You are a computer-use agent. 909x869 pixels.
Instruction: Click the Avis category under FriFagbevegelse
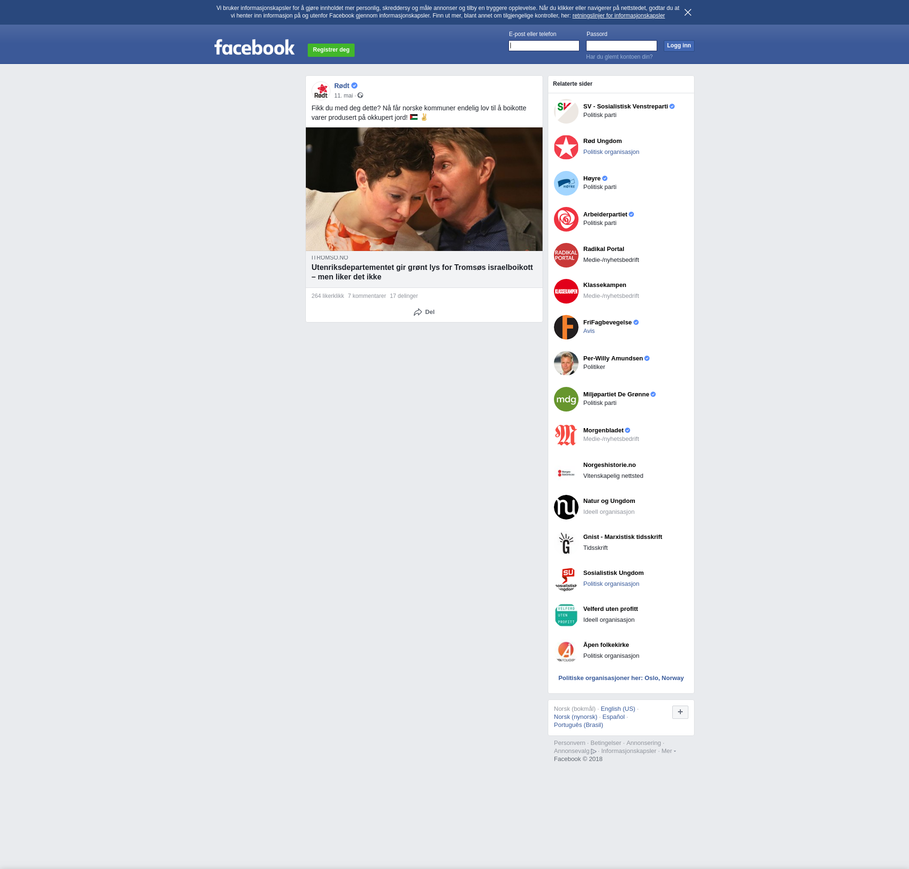click(589, 331)
